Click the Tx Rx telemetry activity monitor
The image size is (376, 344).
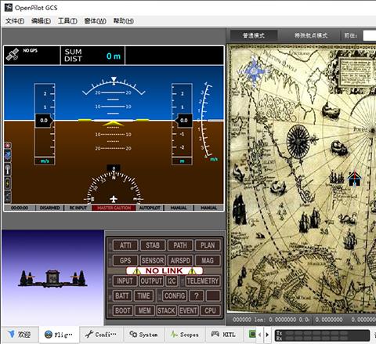[322, 335]
